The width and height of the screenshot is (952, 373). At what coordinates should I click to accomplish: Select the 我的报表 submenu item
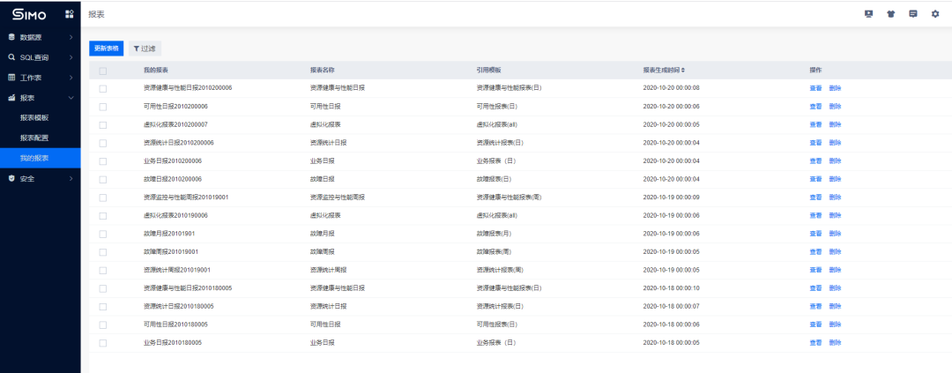(40, 158)
